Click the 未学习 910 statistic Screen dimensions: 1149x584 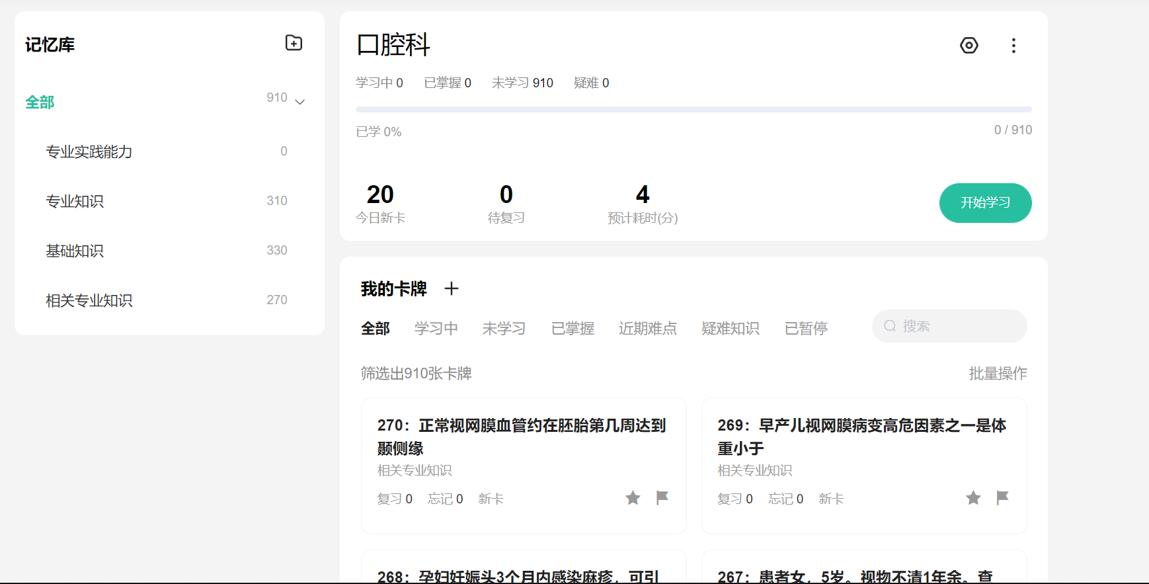[x=522, y=83]
